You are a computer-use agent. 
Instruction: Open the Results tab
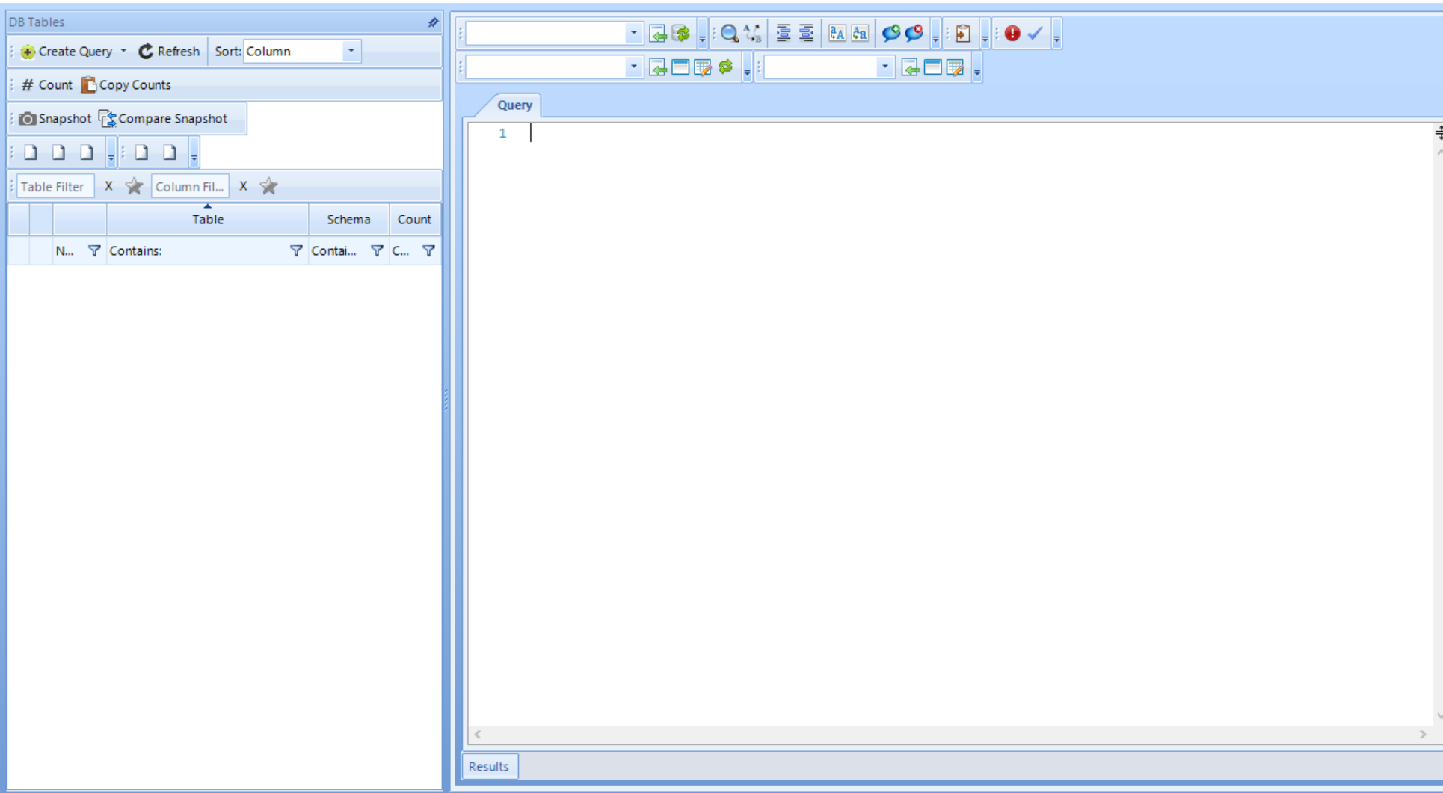(489, 766)
